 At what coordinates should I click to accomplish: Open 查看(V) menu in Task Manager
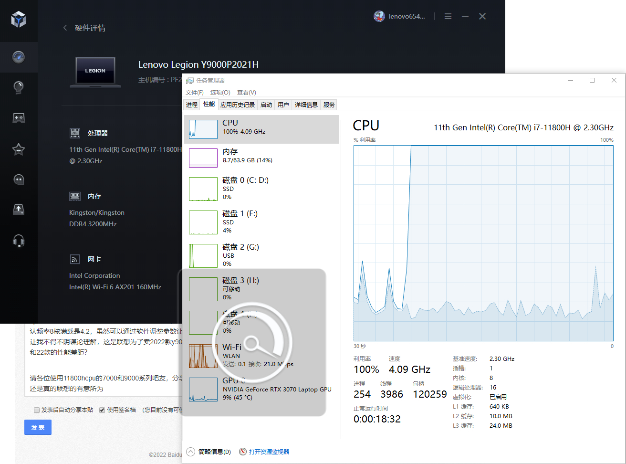click(247, 93)
